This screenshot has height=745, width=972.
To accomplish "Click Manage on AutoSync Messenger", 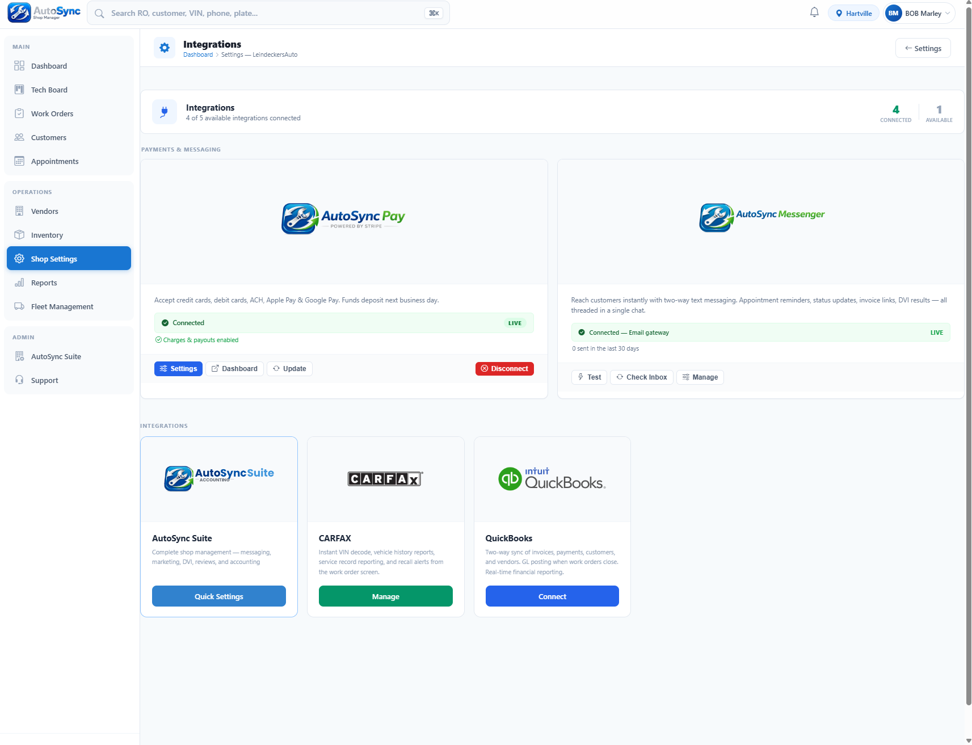I will (x=700, y=377).
